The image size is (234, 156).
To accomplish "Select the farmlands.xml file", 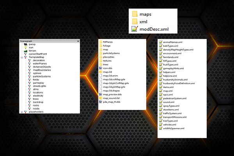I will (174, 57).
